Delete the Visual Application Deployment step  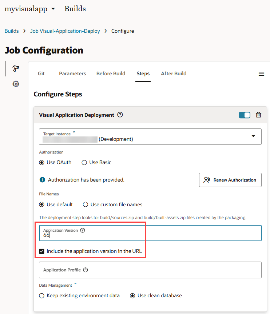point(258,115)
